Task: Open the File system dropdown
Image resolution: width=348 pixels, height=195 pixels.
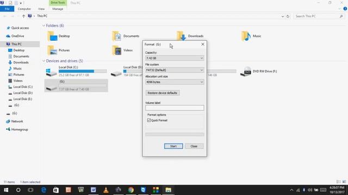Action: [175, 70]
